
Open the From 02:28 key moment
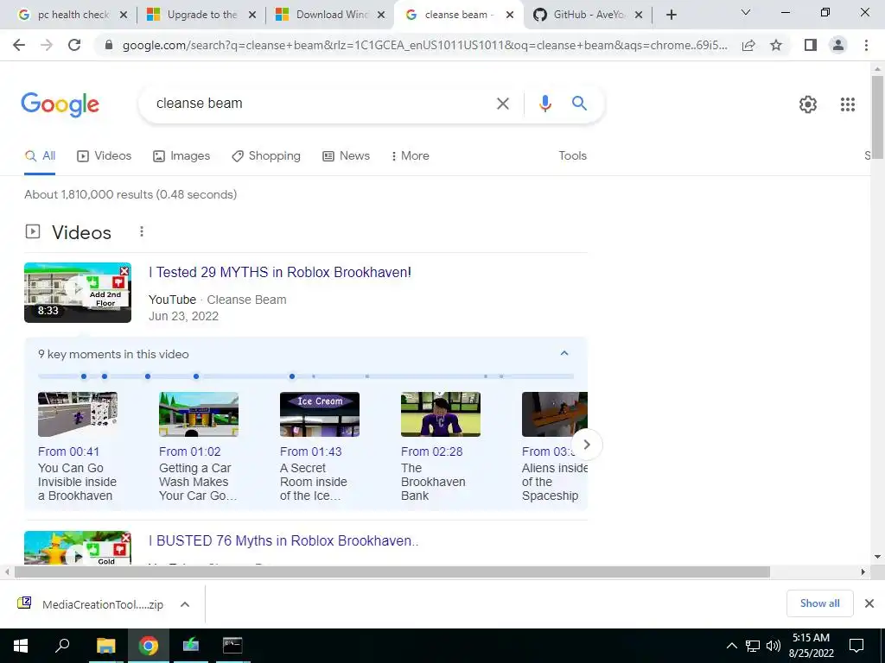click(432, 451)
